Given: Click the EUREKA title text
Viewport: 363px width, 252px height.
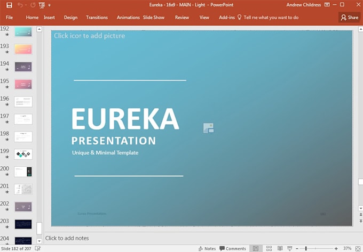Looking at the screenshot, I should click(125, 119).
